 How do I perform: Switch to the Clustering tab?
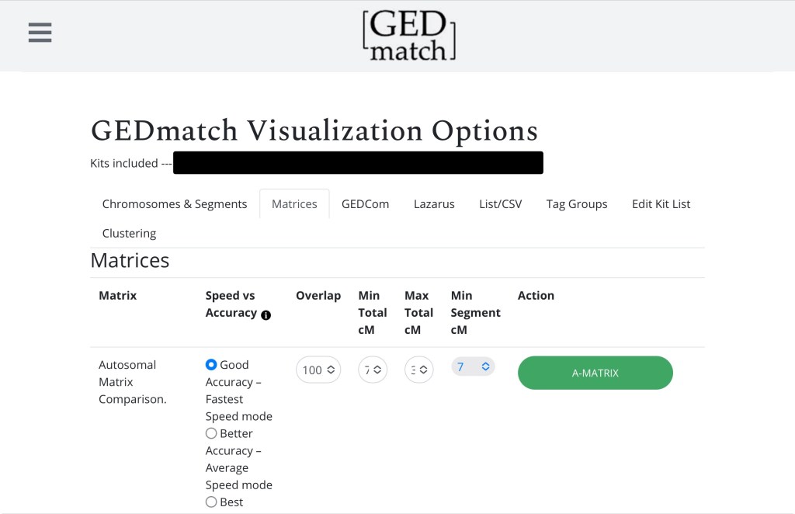[x=129, y=233]
